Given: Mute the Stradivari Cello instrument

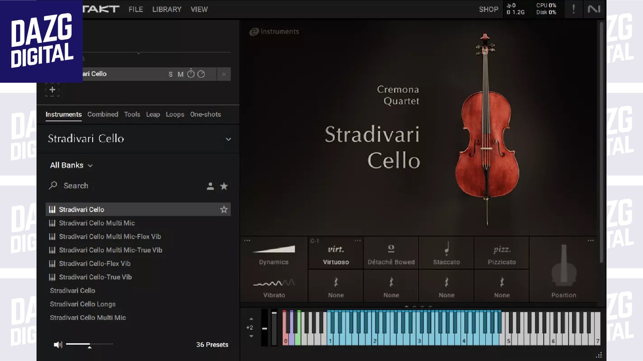Looking at the screenshot, I should (180, 74).
